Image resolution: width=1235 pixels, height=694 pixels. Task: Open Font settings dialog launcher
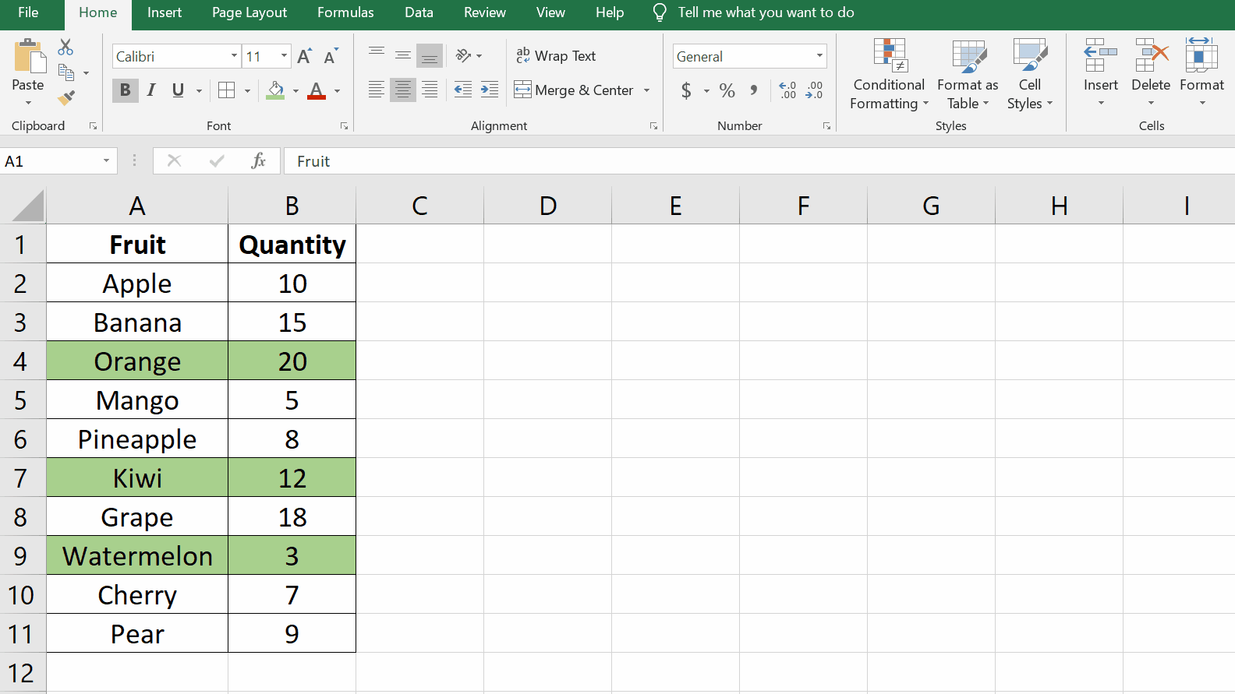344,125
